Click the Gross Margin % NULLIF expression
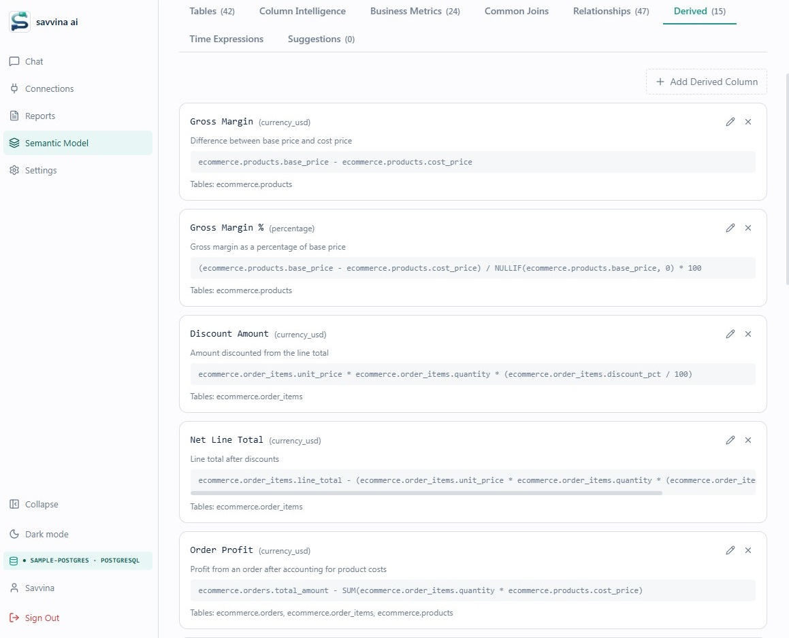The width and height of the screenshot is (789, 638). point(473,268)
